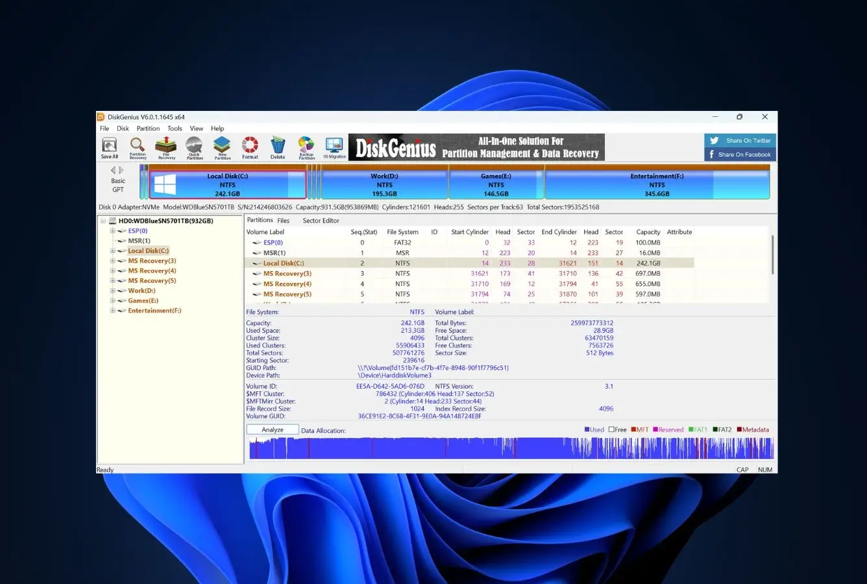Expand the Games(E:) tree node
The image size is (867, 584).
pyautogui.click(x=112, y=300)
